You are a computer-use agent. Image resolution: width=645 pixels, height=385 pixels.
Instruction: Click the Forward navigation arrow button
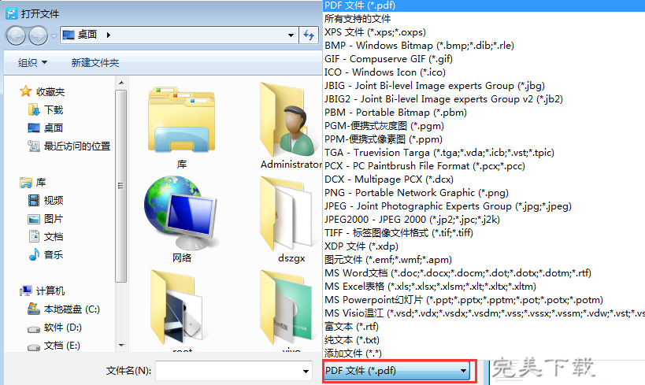click(39, 35)
